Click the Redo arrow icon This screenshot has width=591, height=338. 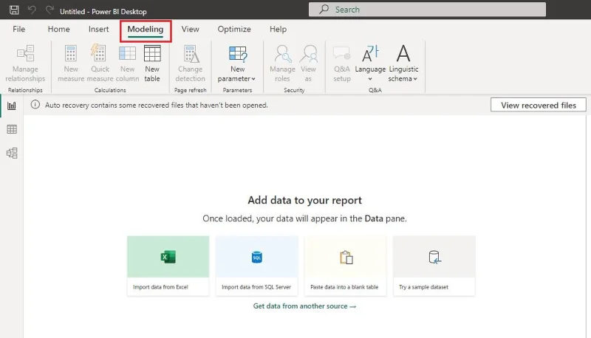pyautogui.click(x=49, y=10)
